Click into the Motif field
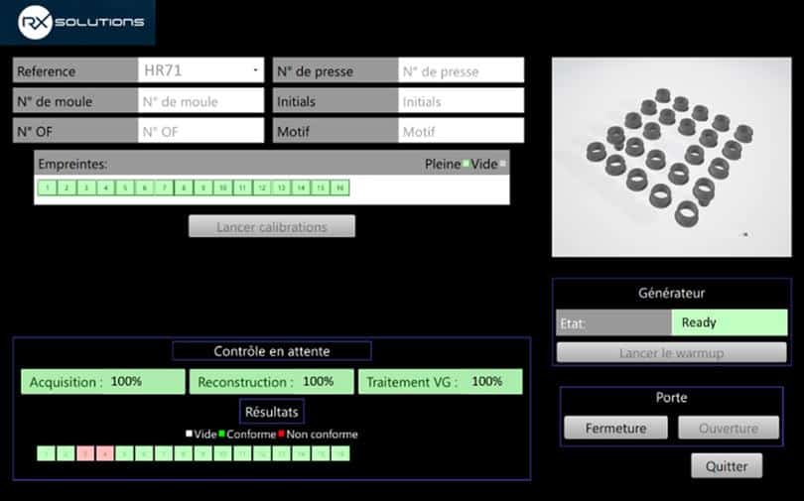The image size is (804, 501). [x=461, y=131]
